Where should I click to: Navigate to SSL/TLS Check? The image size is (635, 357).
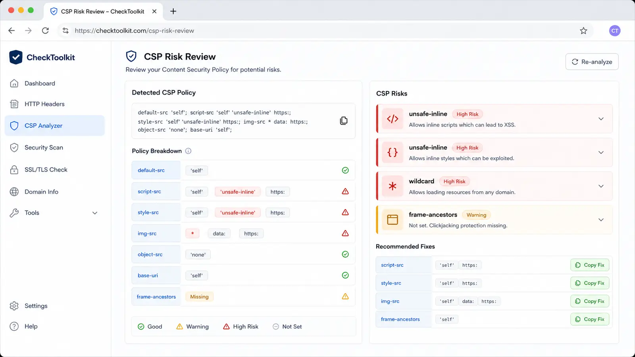[x=55, y=170]
